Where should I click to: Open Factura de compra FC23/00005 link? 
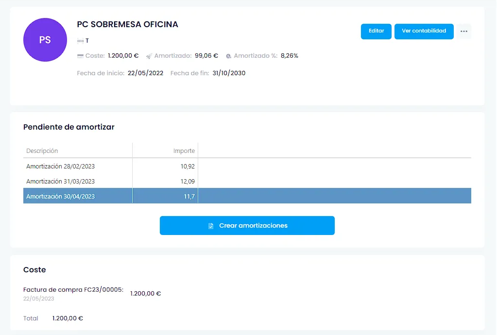tap(73, 290)
